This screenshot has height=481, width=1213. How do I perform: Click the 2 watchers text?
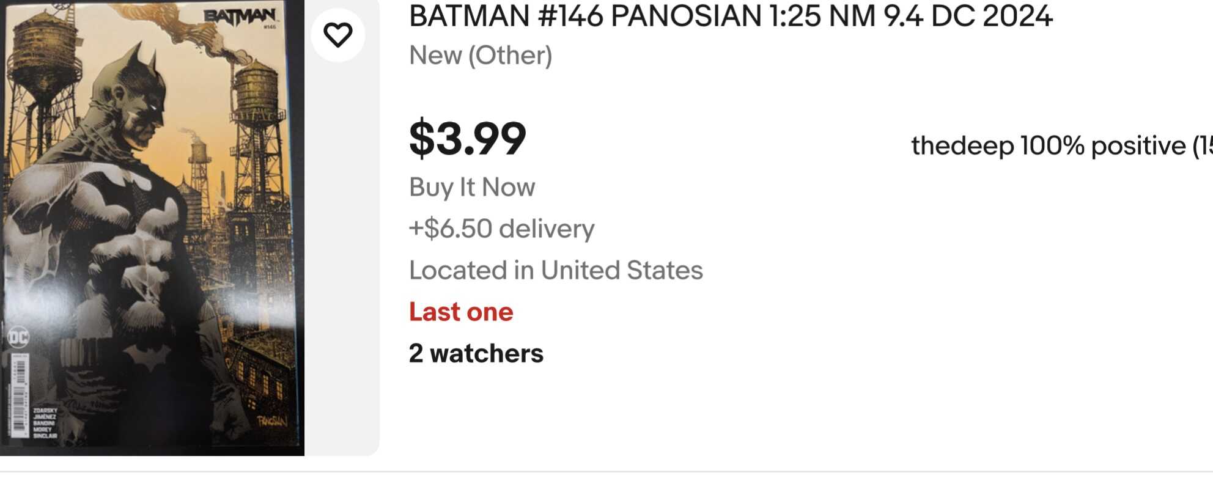pos(476,353)
